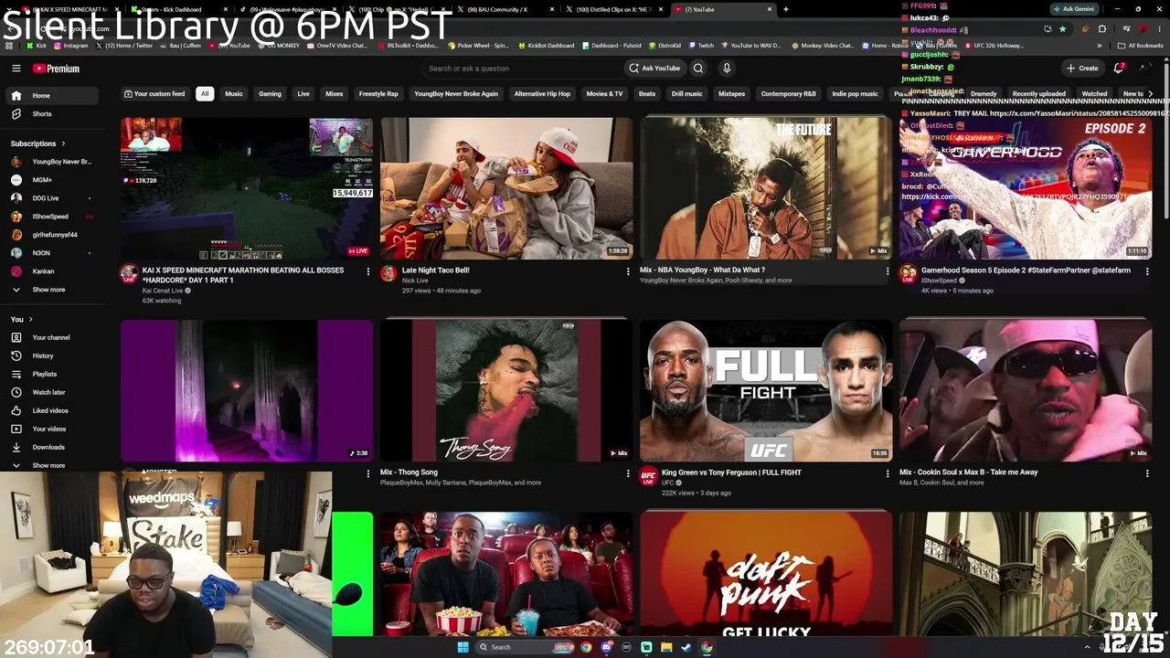Open the KickBot Dashboard bookmark
This screenshot has height=658, width=1170.
pyautogui.click(x=547, y=45)
